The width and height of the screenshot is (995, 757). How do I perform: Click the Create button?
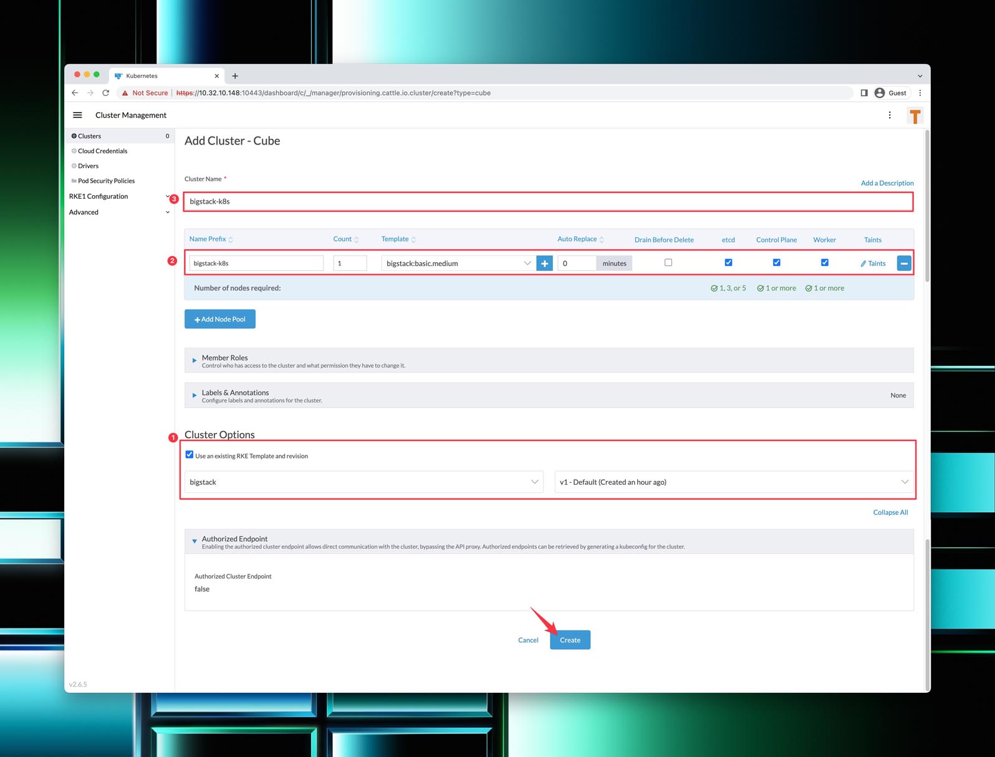[x=570, y=640]
